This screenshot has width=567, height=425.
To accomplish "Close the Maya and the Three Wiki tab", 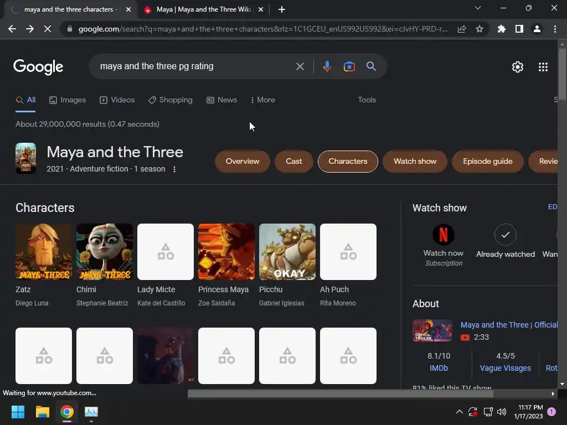I will point(261,10).
